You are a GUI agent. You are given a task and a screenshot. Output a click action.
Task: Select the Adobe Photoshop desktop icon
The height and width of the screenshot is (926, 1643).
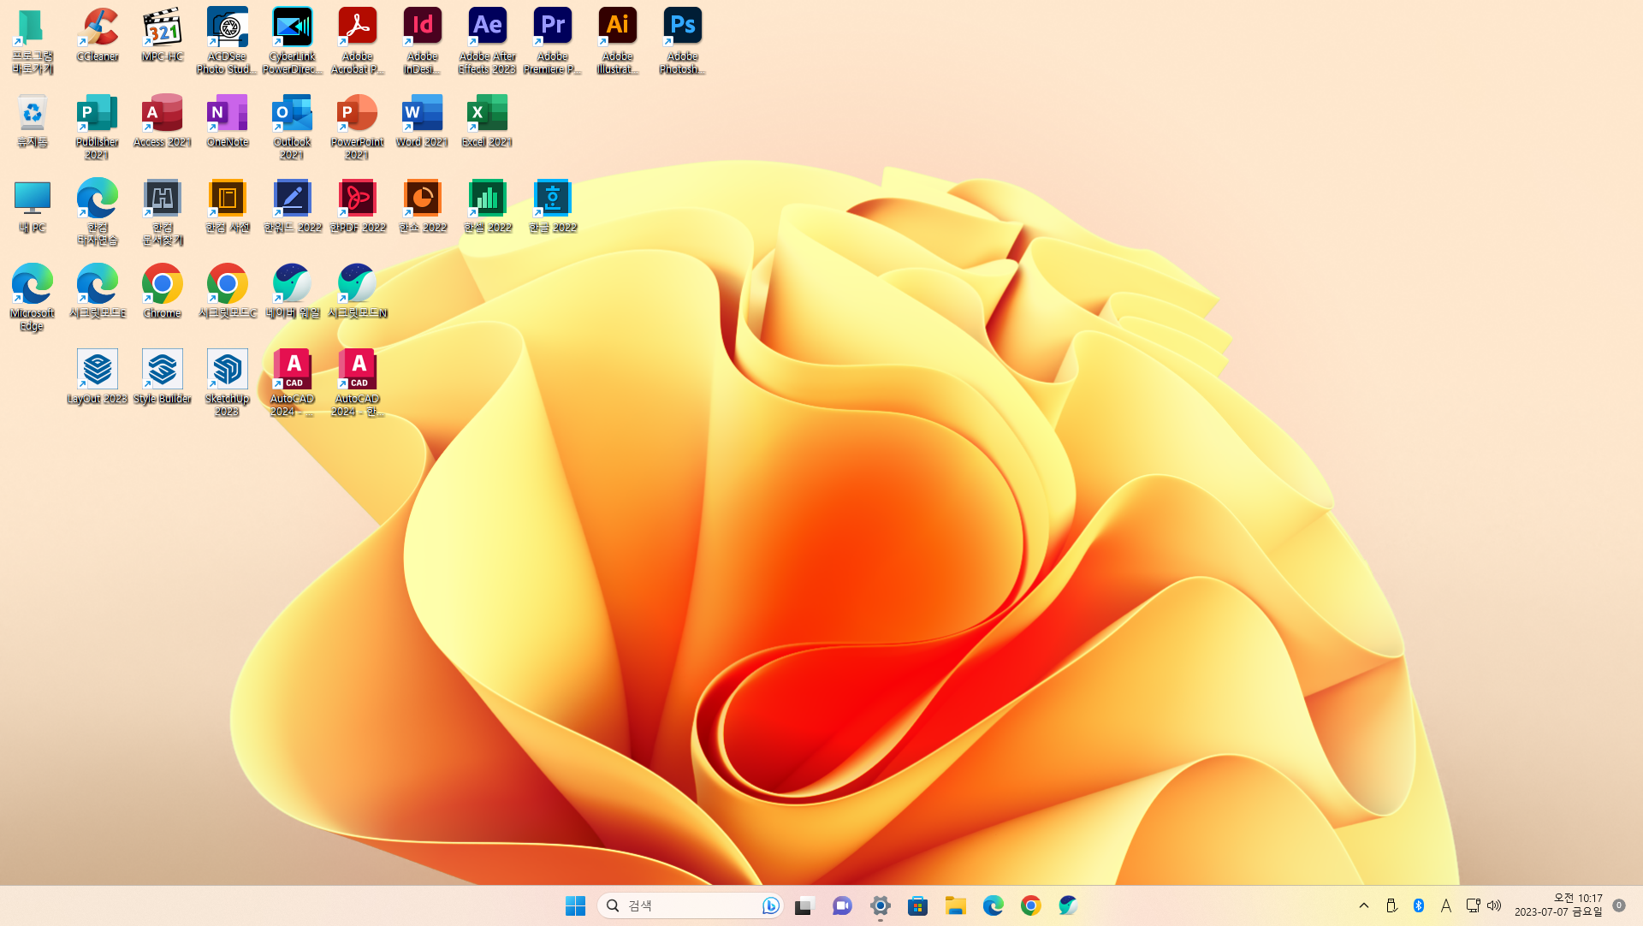click(x=682, y=27)
